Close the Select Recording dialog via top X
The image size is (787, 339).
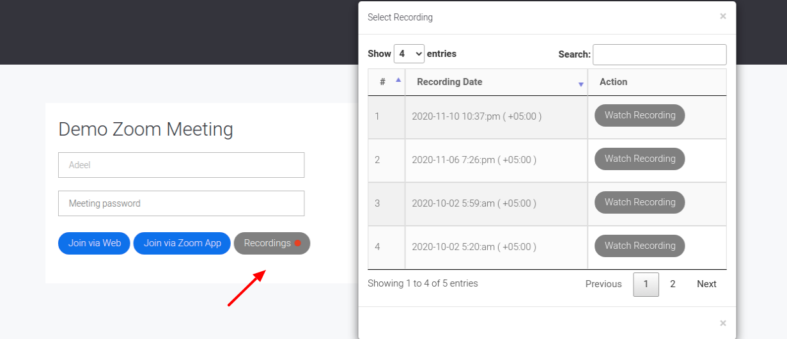723,17
